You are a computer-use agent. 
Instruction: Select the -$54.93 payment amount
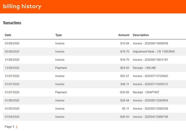click(x=124, y=68)
